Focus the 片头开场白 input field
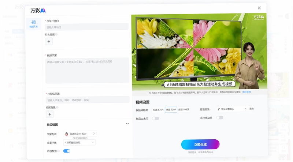293x162 pixels. 87,27
